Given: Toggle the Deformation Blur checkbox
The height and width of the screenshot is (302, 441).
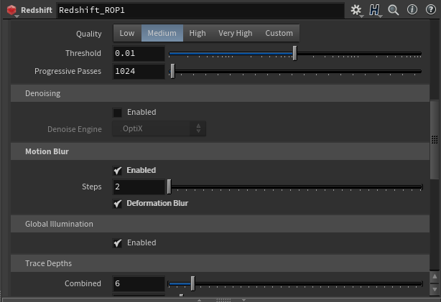Looking at the screenshot, I should pyautogui.click(x=118, y=204).
